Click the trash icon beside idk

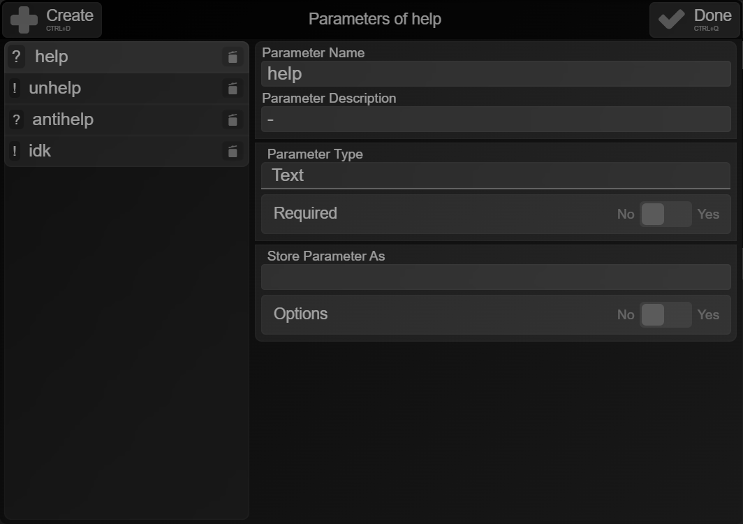pyautogui.click(x=232, y=152)
